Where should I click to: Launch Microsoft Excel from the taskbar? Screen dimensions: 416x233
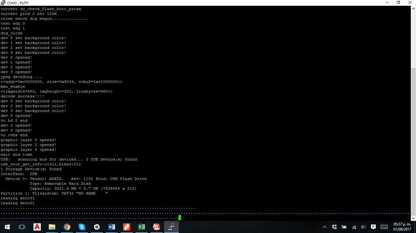pos(142,227)
